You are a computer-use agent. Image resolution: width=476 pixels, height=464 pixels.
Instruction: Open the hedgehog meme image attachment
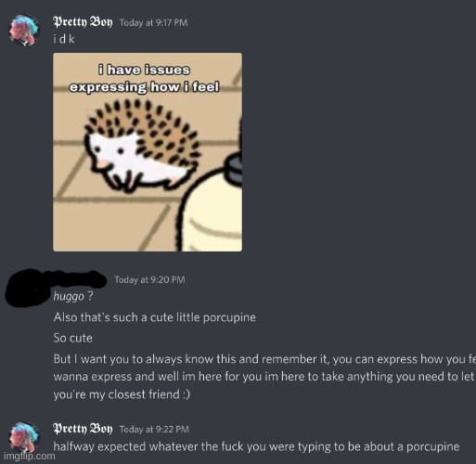(x=148, y=152)
